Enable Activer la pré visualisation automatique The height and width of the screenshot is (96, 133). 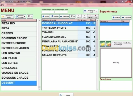coord(113,43)
